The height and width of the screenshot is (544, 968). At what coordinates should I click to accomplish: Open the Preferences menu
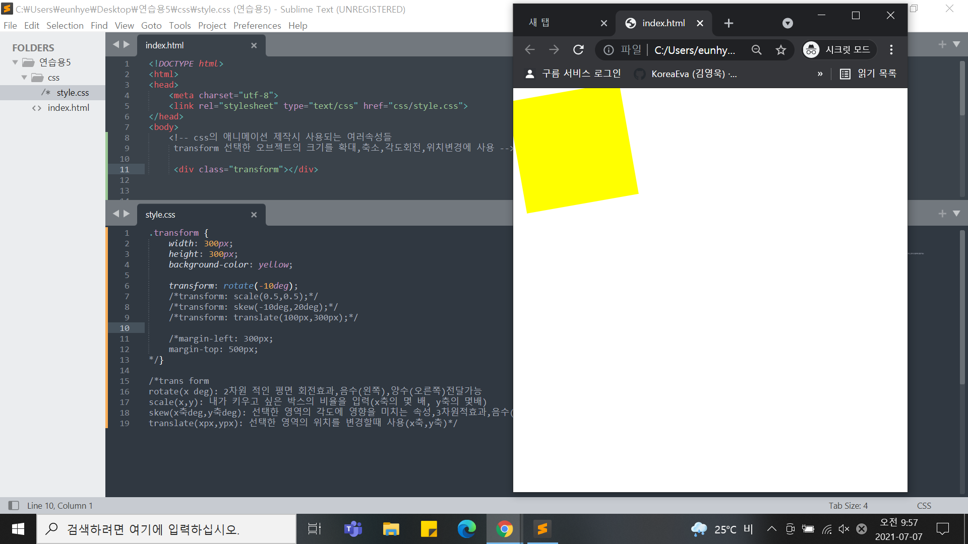tap(257, 26)
